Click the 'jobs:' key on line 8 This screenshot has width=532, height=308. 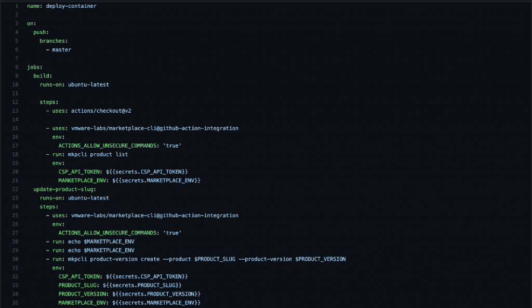(x=35, y=67)
